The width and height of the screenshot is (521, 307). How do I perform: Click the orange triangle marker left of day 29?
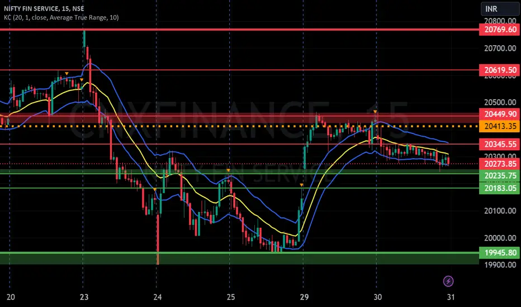pos(301,185)
